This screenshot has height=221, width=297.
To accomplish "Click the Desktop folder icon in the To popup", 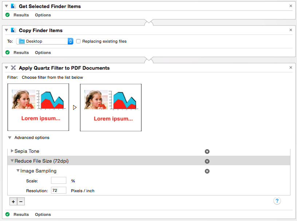I will (x=22, y=41).
